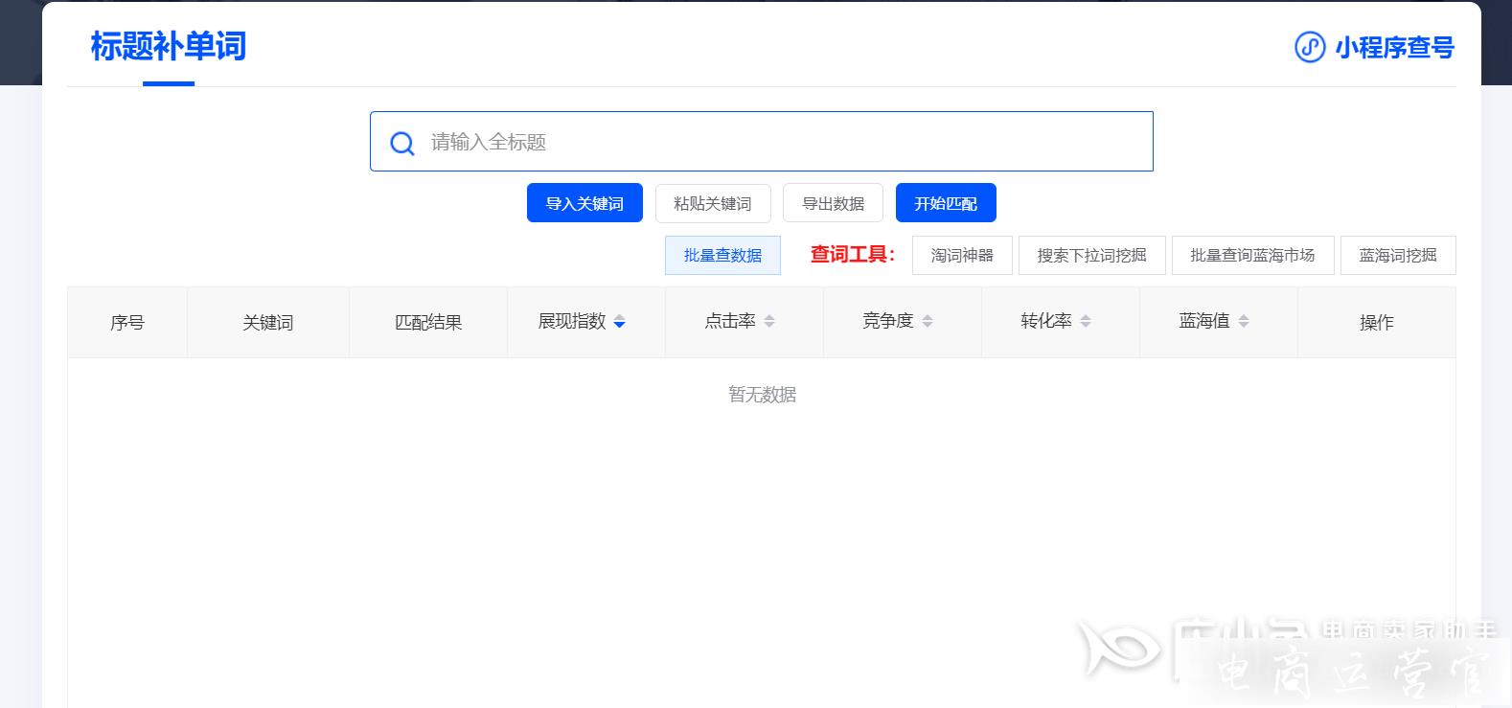Start matching with 开始匹配 button
The width and height of the screenshot is (1512, 708).
tap(946, 203)
